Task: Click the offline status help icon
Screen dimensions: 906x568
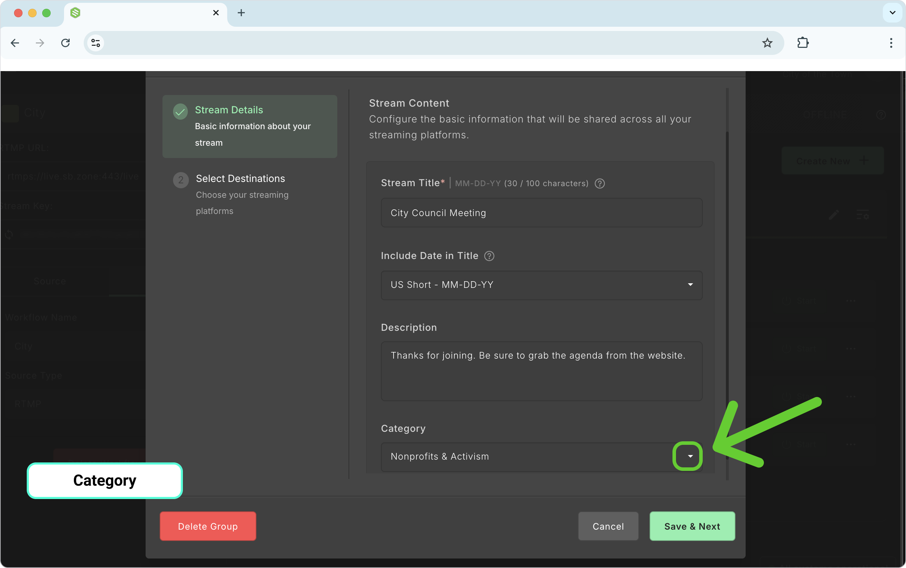Action: [x=880, y=115]
